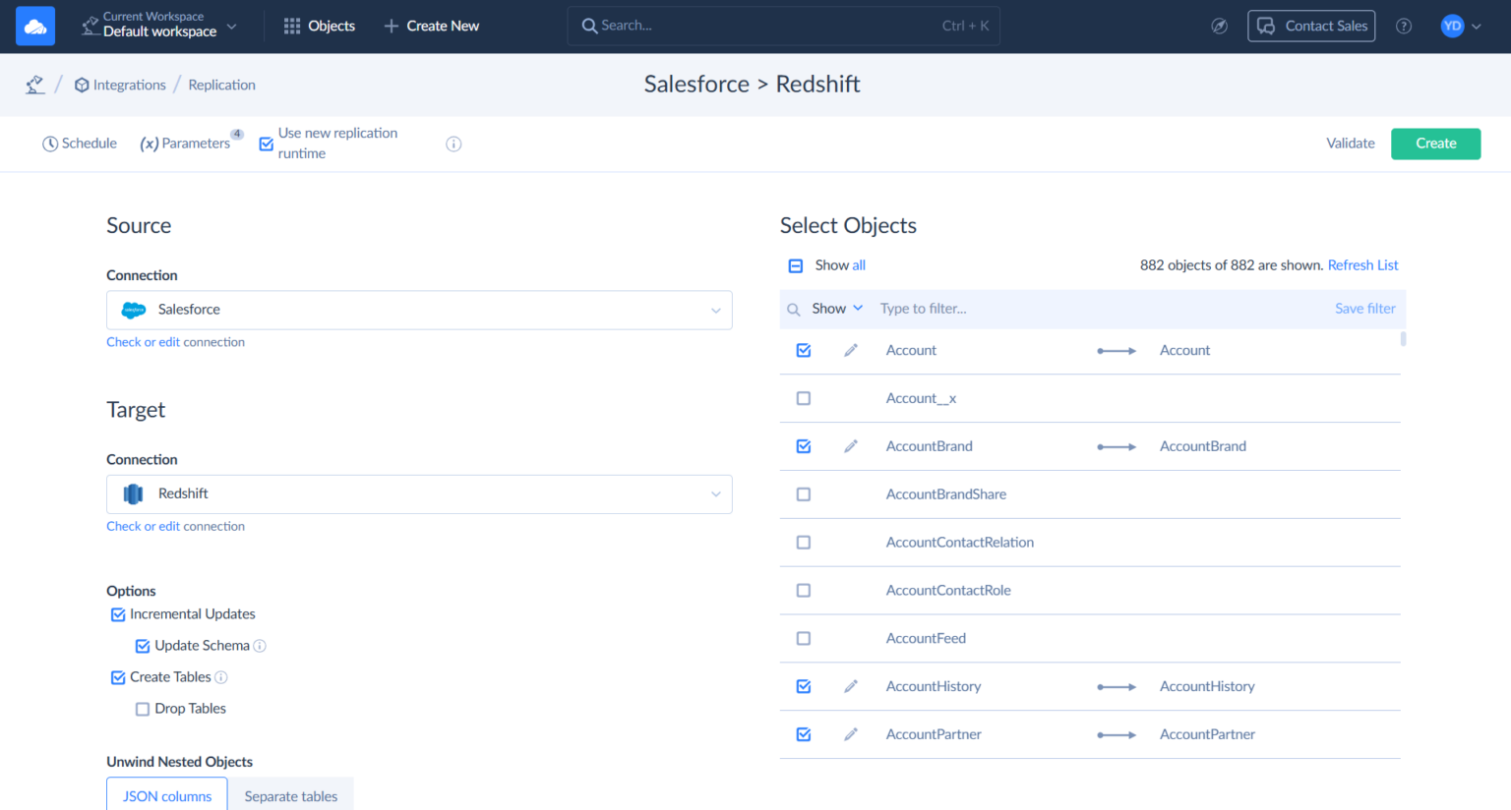1511x810 pixels.
Task: Open the Redshift target connection dropdown
Action: point(715,494)
